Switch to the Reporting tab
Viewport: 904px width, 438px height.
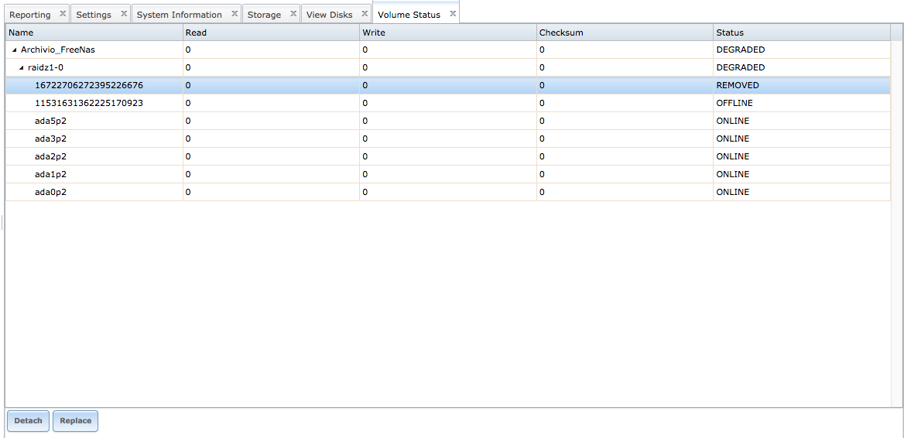(x=30, y=15)
